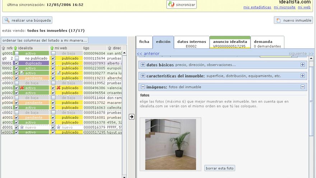Toggle the idealista checkbox in the duplicado row
This screenshot has width=316, height=178.
[x=17, y=63]
